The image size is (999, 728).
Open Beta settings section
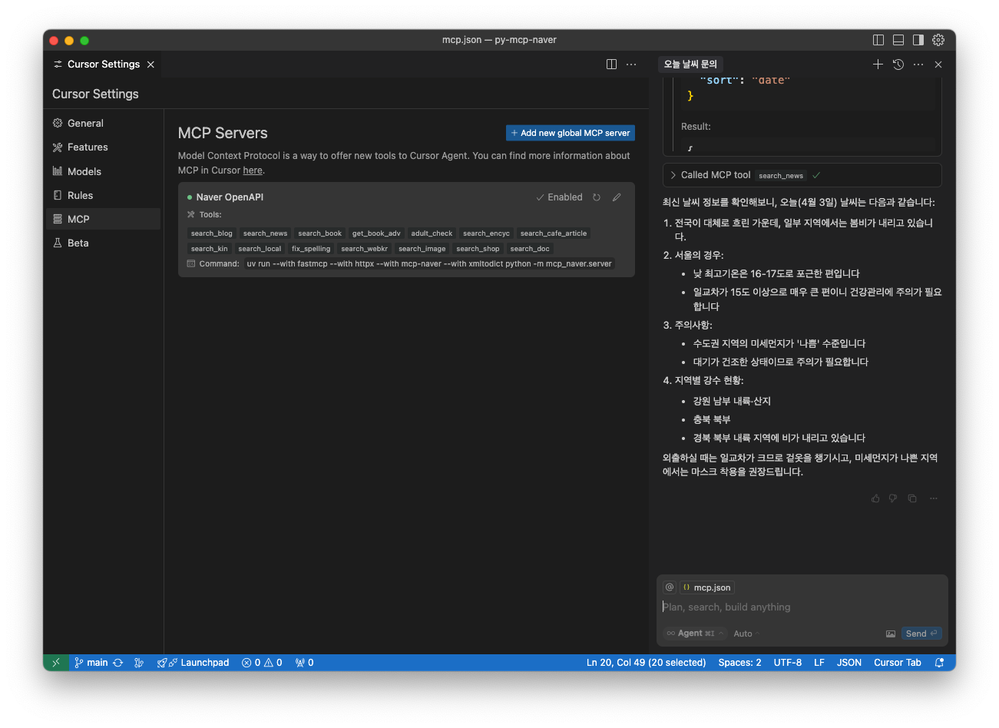103,243
